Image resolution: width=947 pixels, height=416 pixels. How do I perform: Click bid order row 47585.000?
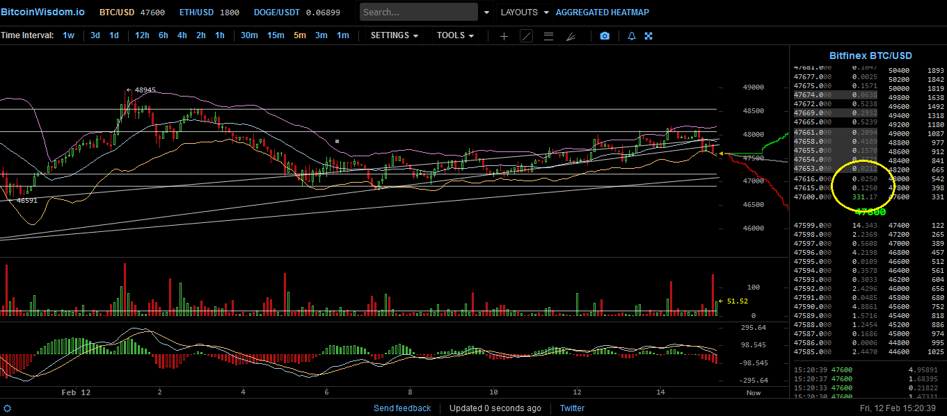click(835, 351)
